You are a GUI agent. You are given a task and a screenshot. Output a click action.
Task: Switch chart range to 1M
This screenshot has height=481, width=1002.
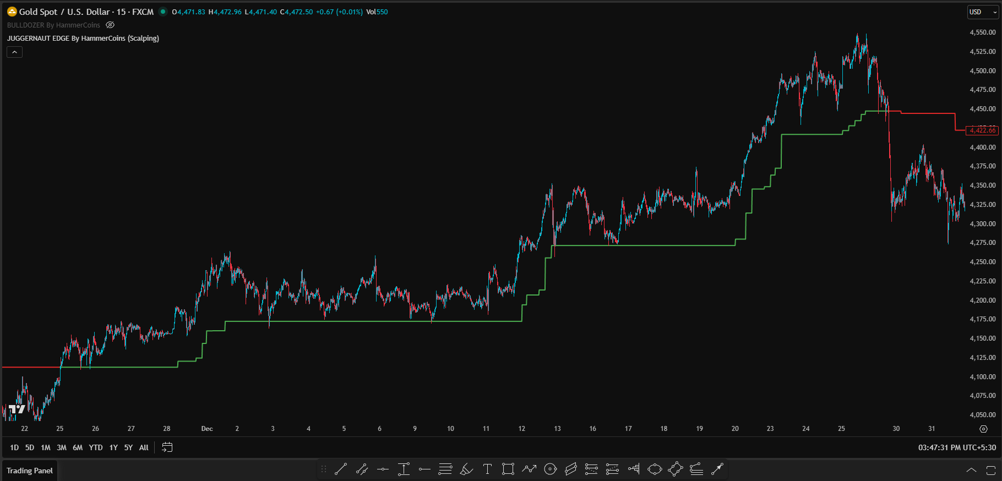46,447
